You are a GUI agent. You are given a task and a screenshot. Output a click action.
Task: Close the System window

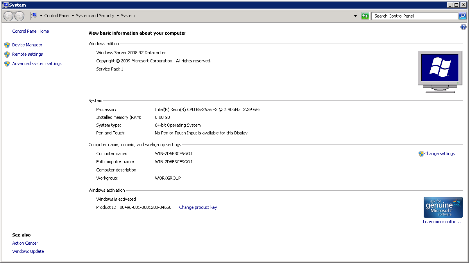pyautogui.click(x=464, y=5)
